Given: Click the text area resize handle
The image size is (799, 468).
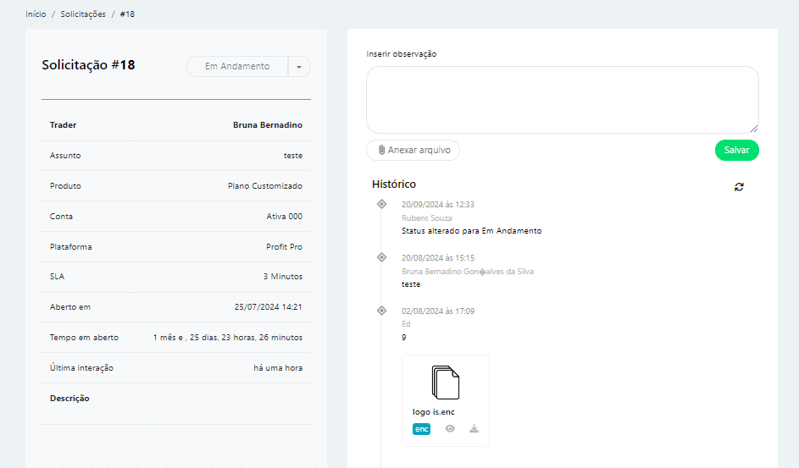Looking at the screenshot, I should 754,129.
